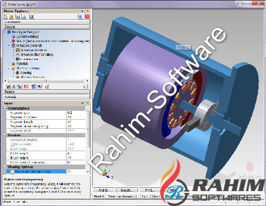This screenshot has height=206, width=266.
Task: Switch to the Text tab
Action: [145, 196]
